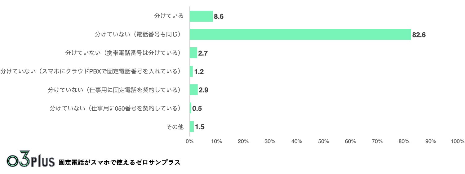Select the 電話番号も同じ category label
The width and height of the screenshot is (465, 174).
[x=138, y=35]
